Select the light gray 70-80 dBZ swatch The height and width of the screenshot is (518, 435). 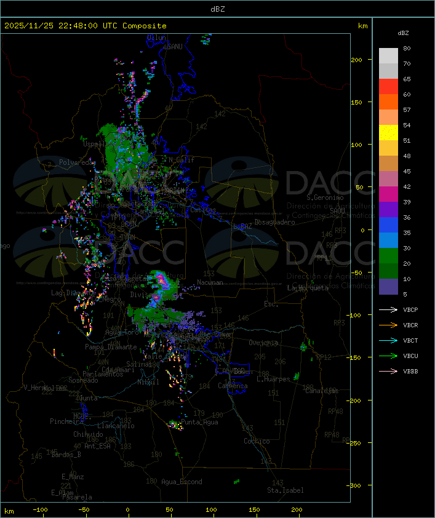click(x=388, y=56)
